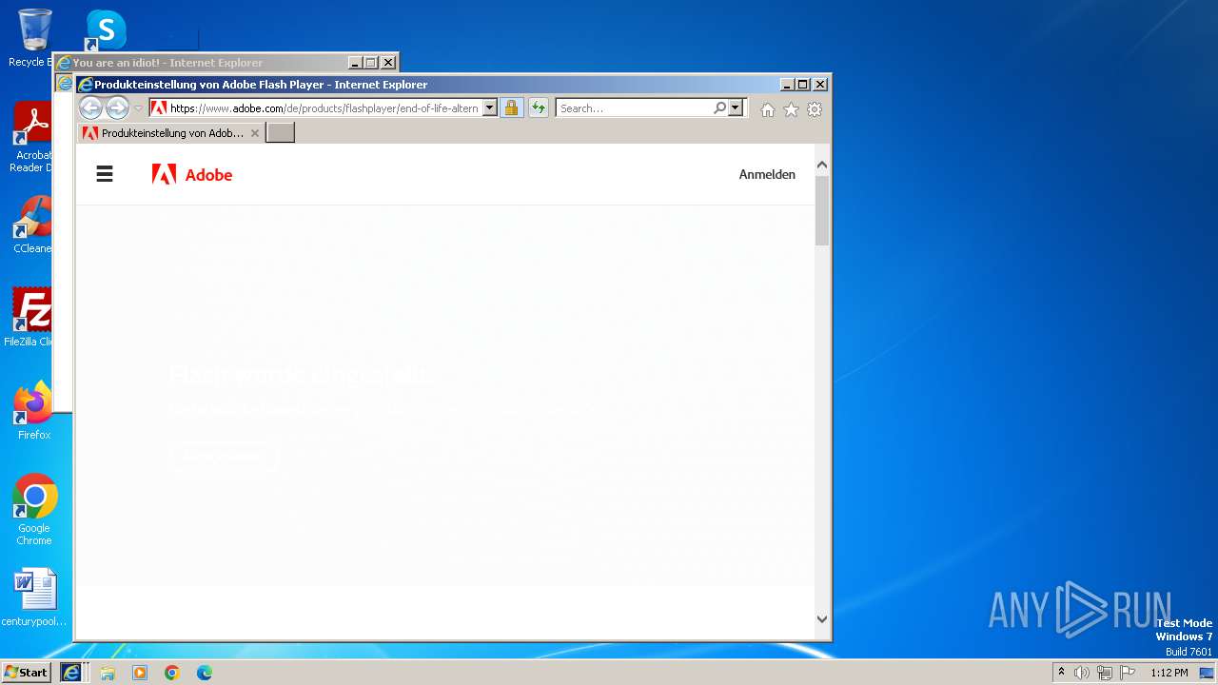Click the adobe.com URL address field
This screenshot has width=1218, height=685.
click(324, 108)
